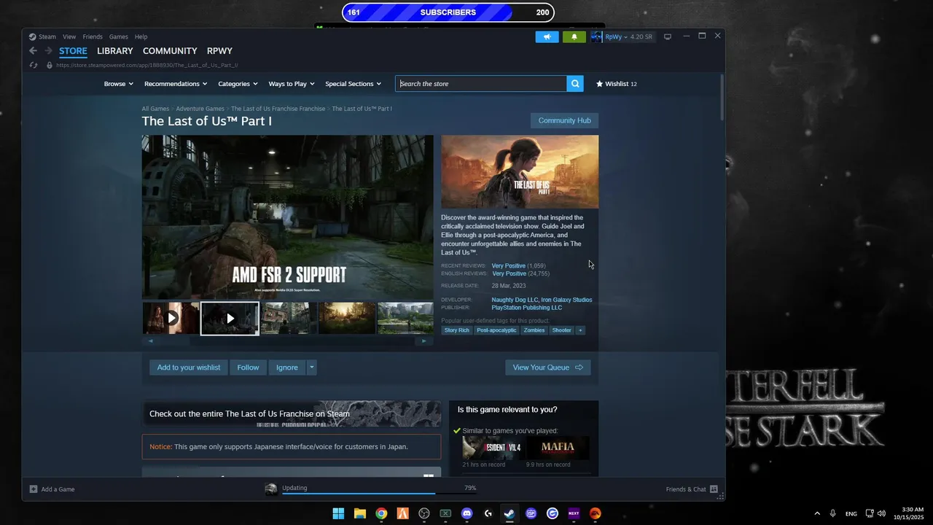This screenshot has width=933, height=525.
Task: Click the padlock icon beside the URL
Action: pos(50,65)
